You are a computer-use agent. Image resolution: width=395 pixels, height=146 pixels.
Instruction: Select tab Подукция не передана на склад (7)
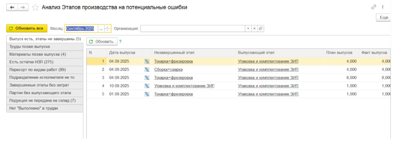[45, 100]
